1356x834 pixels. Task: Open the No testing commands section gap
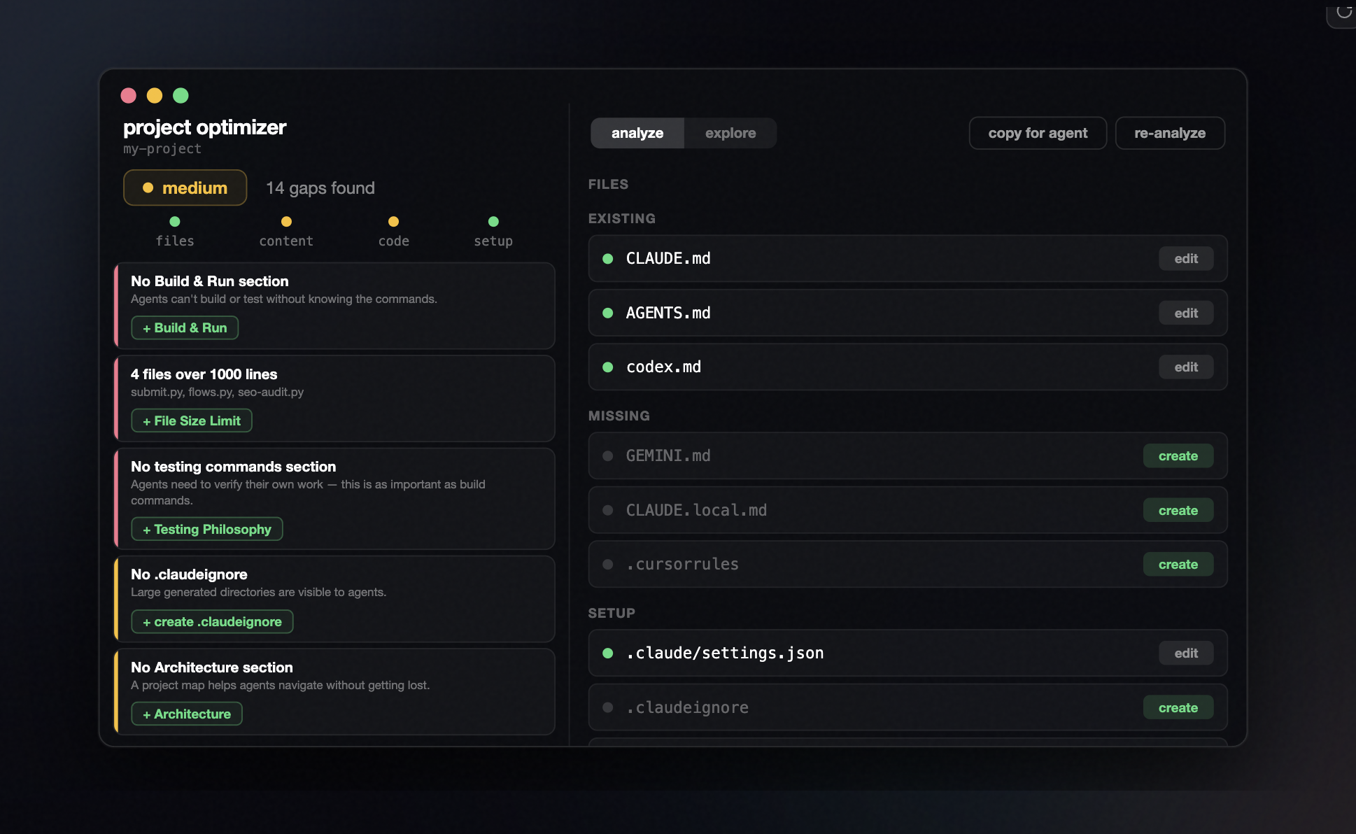(334, 499)
